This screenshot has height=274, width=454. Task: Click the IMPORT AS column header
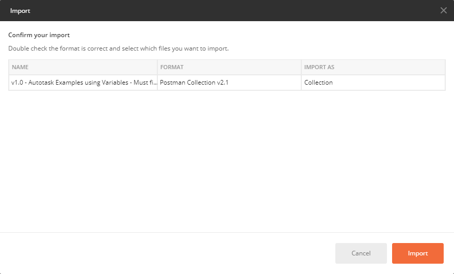pos(319,67)
